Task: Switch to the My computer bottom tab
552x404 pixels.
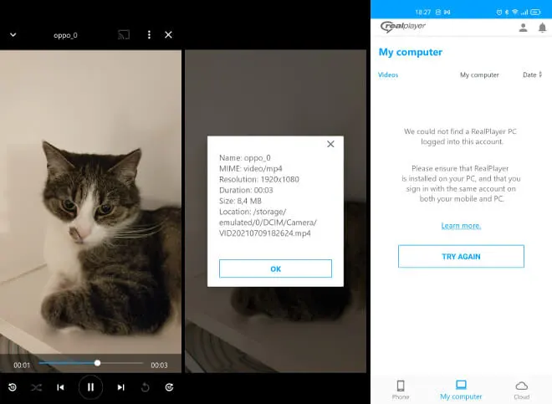Action: [461, 390]
